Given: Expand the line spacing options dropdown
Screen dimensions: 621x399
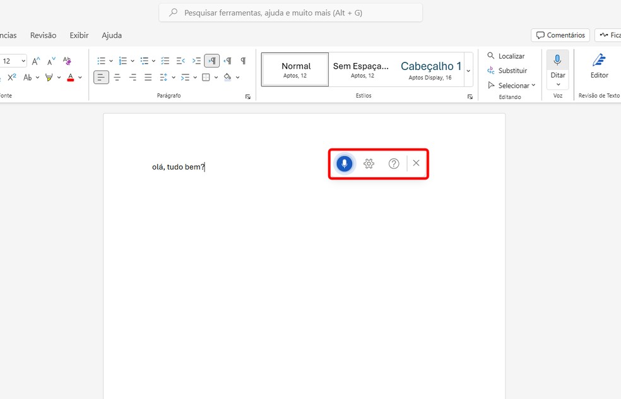Looking at the screenshot, I should click(172, 77).
